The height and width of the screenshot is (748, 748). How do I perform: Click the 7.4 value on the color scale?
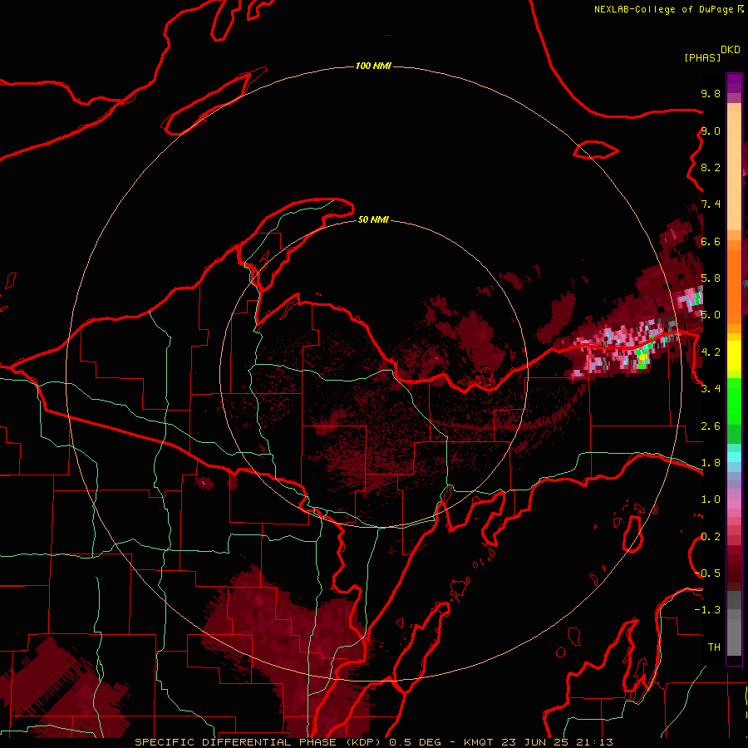coord(711,204)
